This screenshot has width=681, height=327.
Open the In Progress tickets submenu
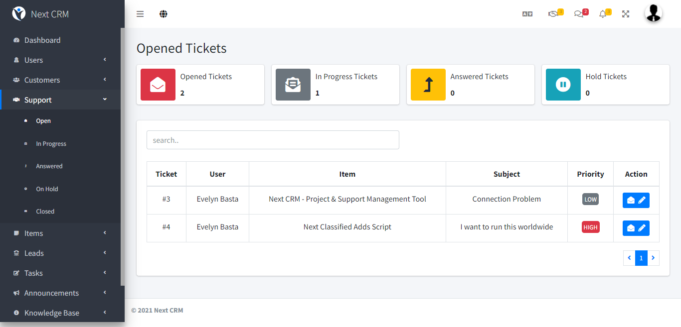51,144
